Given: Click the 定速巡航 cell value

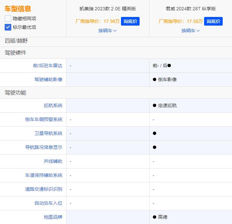Looking at the screenshot, I should [167, 105].
